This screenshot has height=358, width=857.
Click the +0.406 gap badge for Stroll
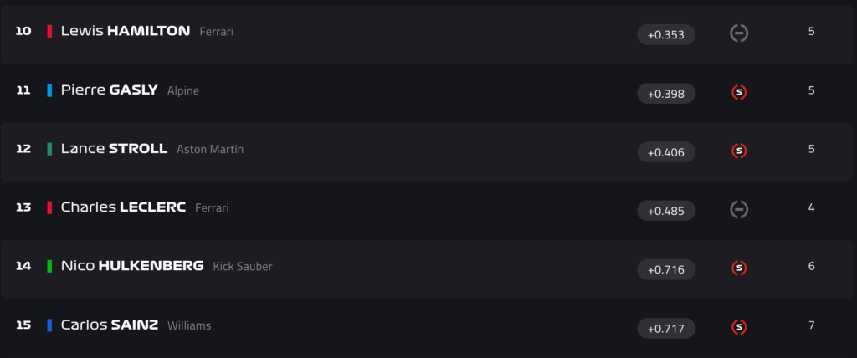coord(666,151)
